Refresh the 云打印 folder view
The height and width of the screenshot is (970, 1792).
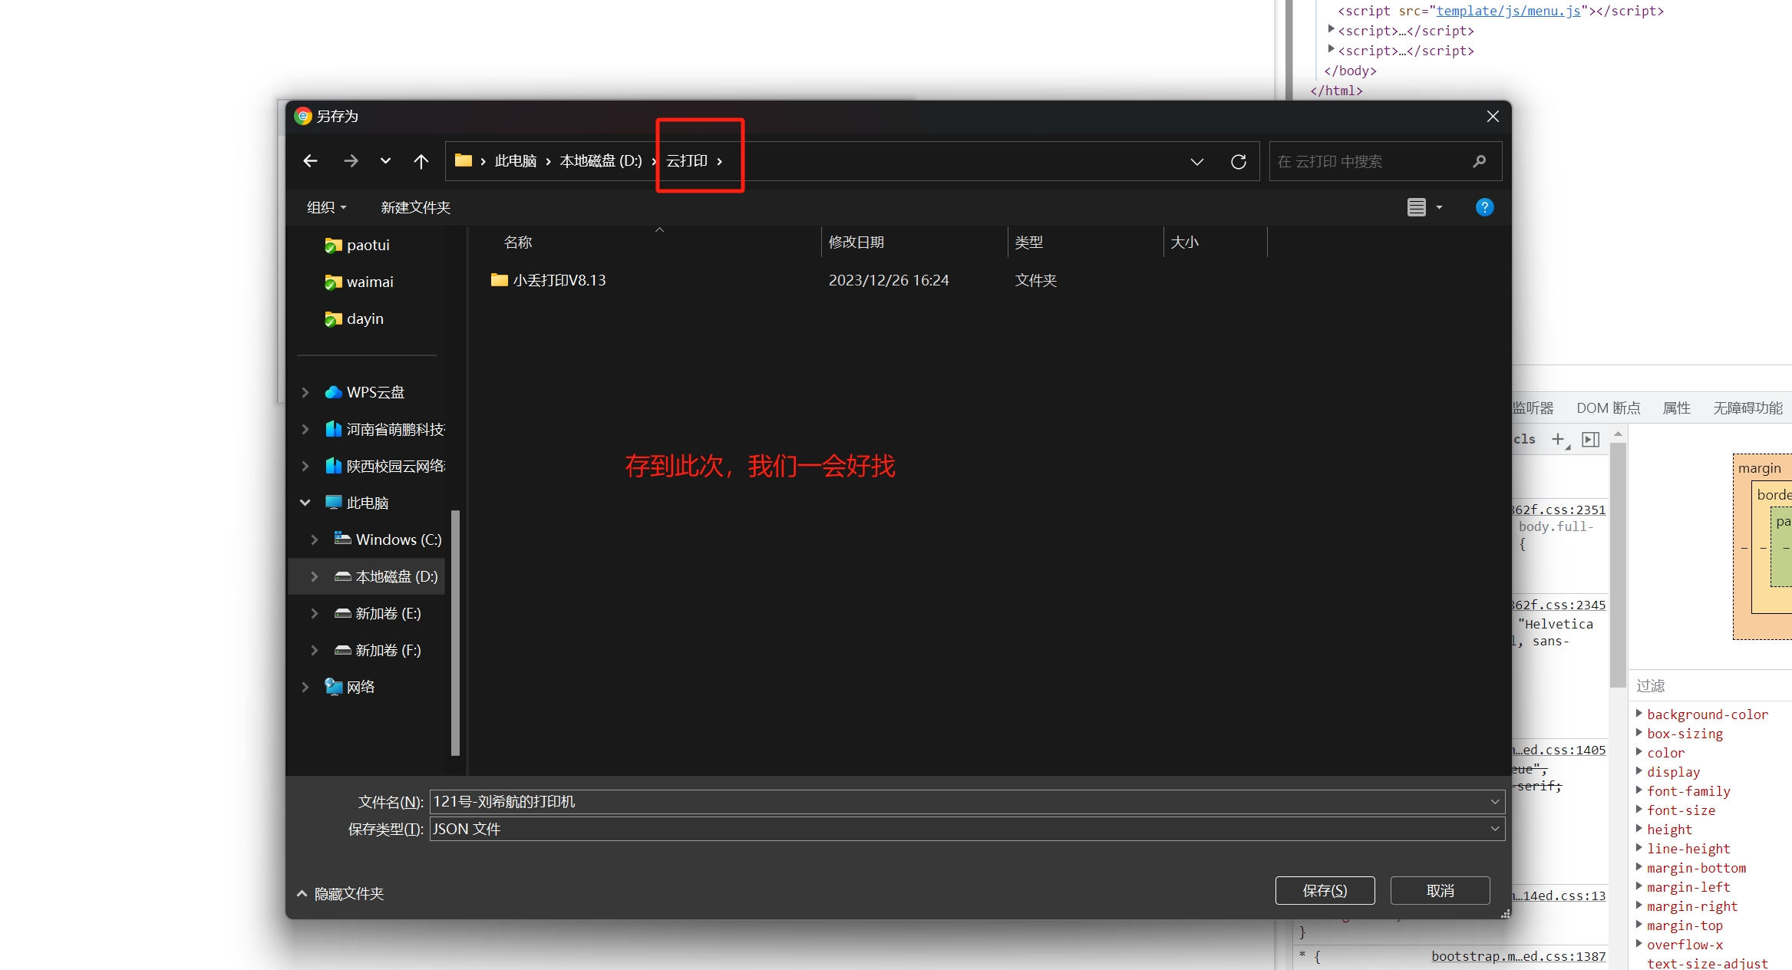pos(1238,162)
